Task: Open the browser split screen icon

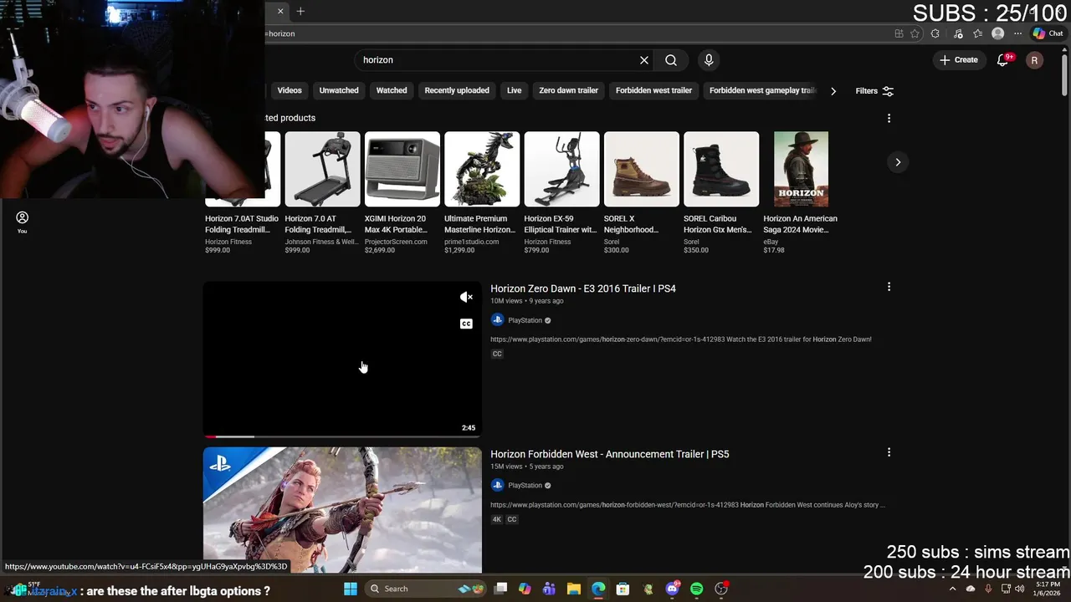Action: pos(899,33)
